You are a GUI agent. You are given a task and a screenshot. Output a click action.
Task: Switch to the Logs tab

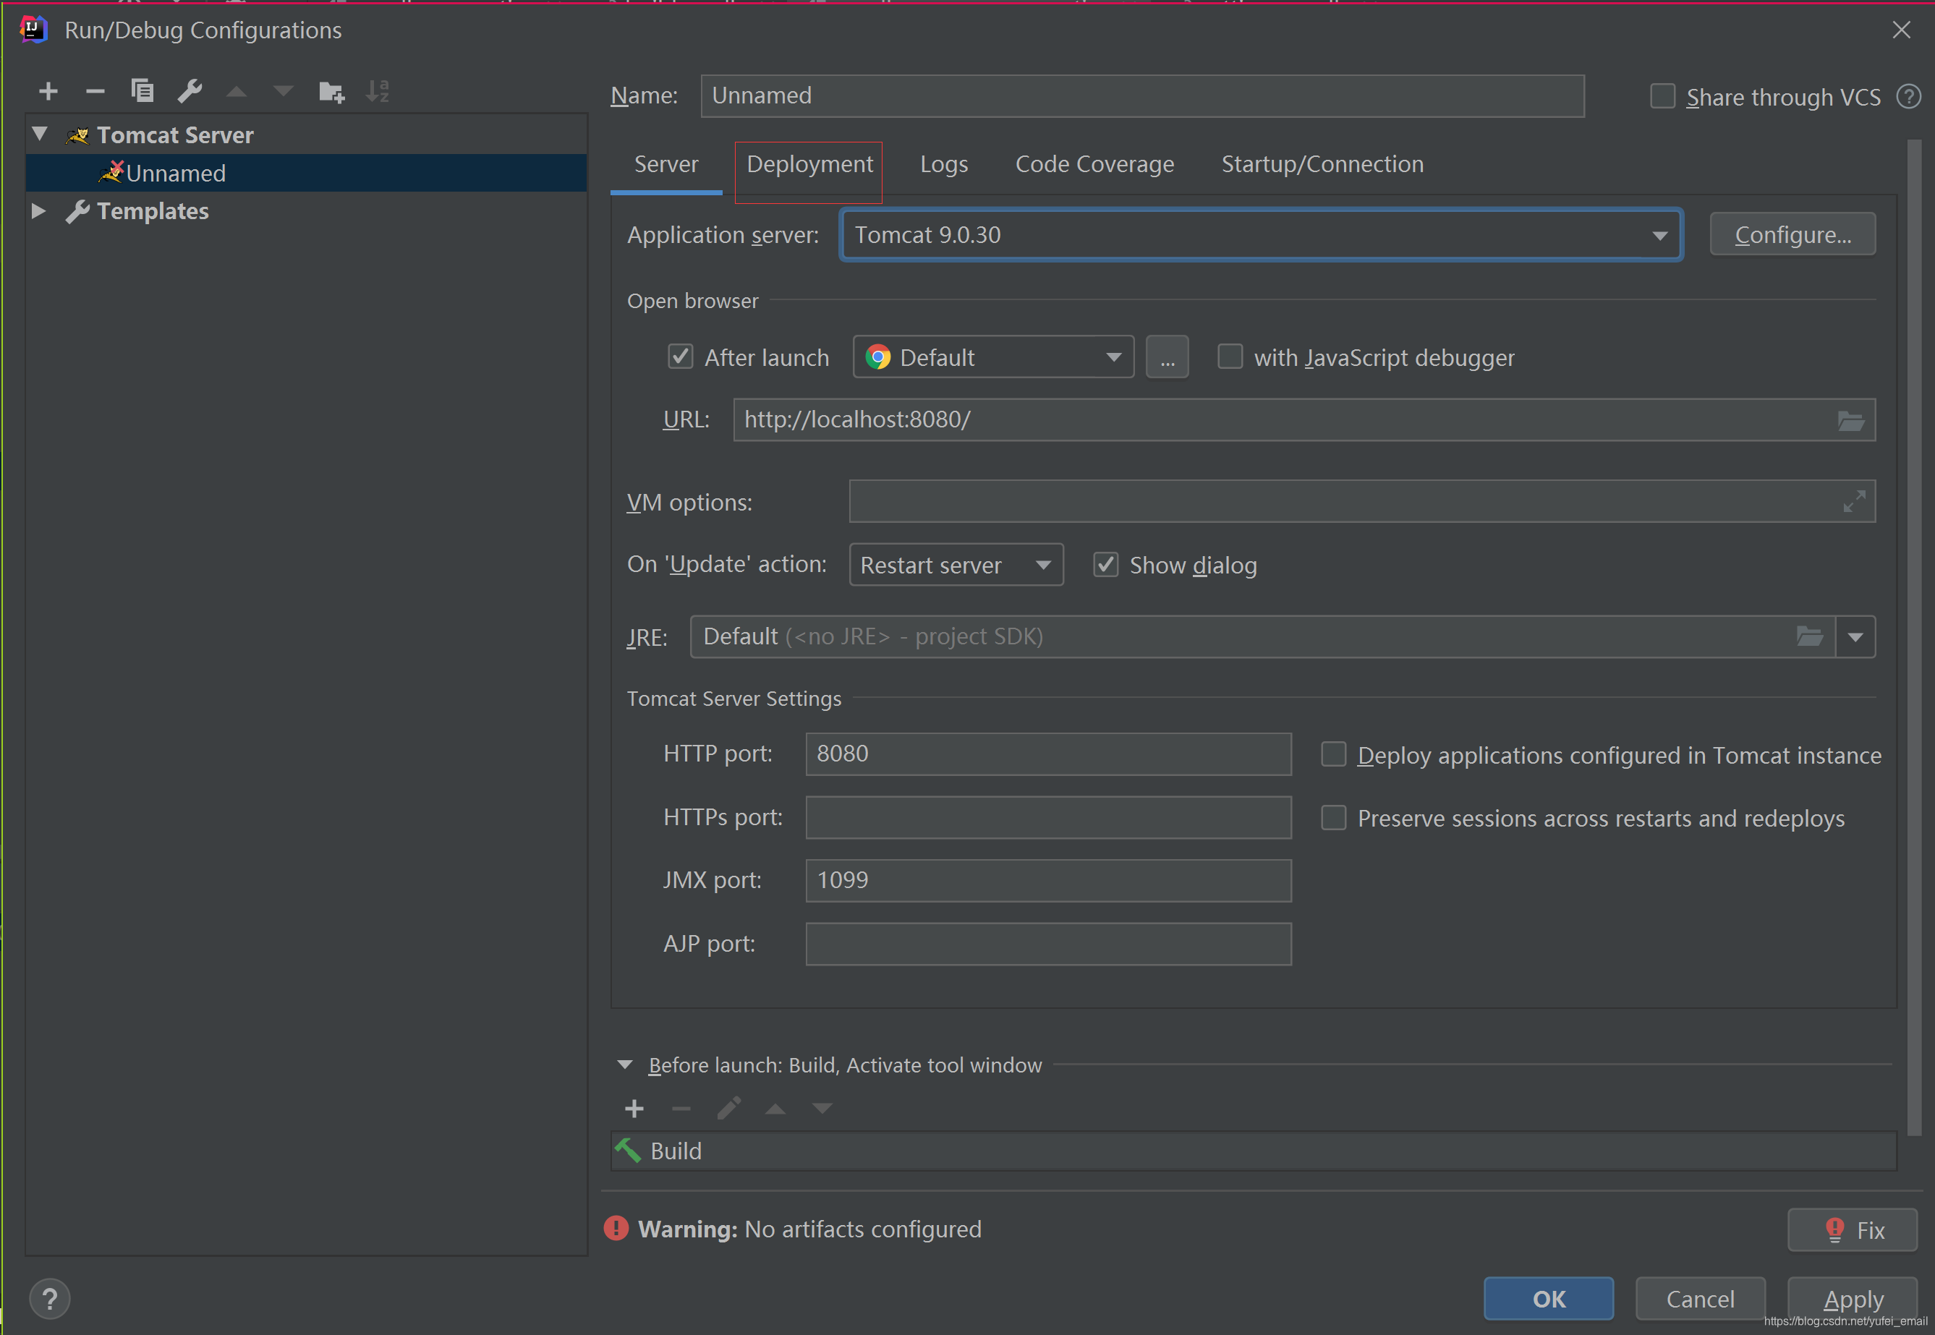[x=944, y=163]
